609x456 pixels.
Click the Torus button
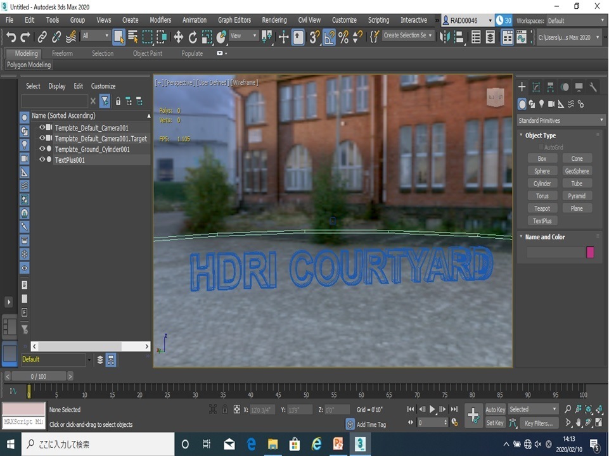pyautogui.click(x=542, y=196)
